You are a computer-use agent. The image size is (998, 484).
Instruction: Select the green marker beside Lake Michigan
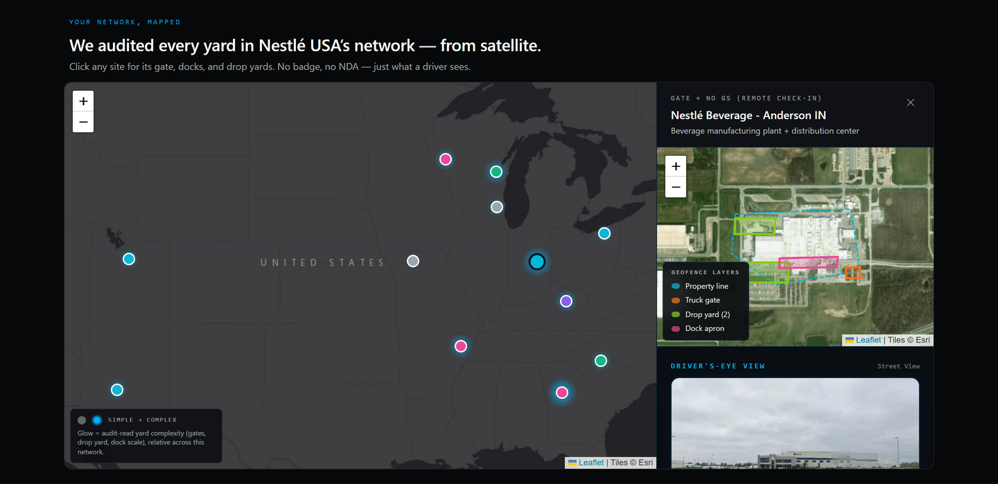click(x=496, y=172)
